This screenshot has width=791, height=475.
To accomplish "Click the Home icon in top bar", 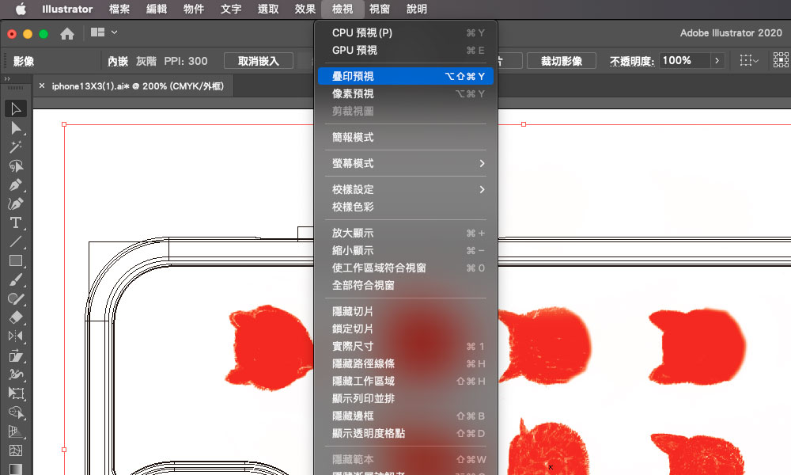I will pos(67,33).
